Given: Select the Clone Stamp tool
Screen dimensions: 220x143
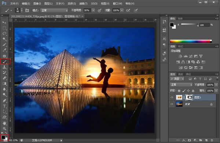Looking at the screenshot, I should click(4, 67).
